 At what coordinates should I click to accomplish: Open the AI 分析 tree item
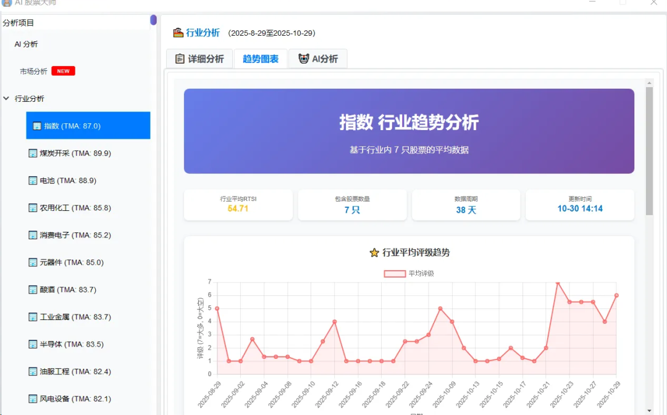[26, 44]
